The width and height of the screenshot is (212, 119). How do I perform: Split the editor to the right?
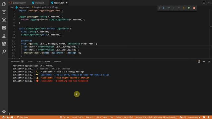click(204, 3)
